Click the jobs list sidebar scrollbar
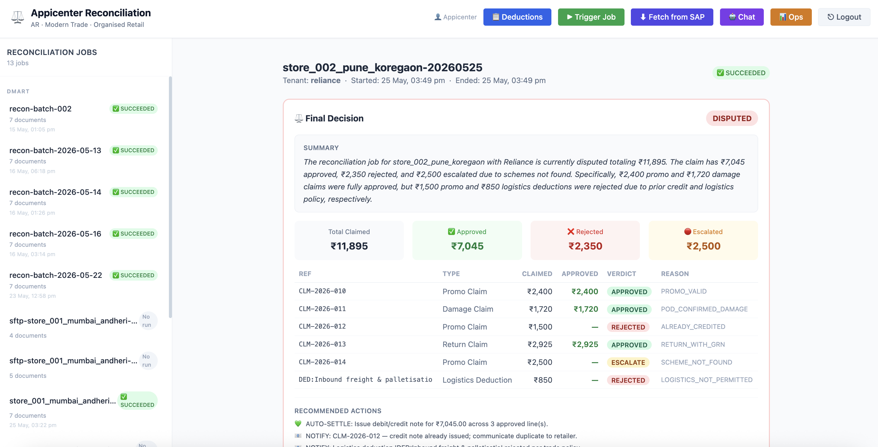878x447 pixels. click(x=170, y=197)
